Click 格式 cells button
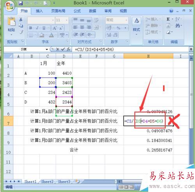This screenshot has height=192, width=195. 153,32
